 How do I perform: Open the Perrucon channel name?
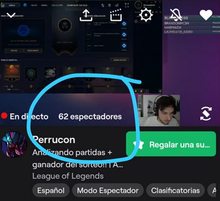pos(54,140)
